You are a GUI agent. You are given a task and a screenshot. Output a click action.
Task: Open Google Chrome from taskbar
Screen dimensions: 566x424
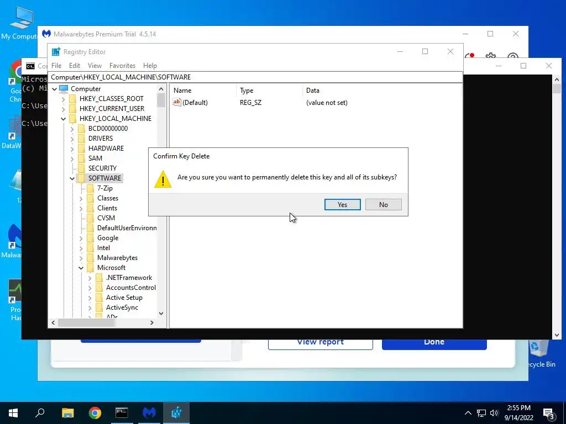95,413
